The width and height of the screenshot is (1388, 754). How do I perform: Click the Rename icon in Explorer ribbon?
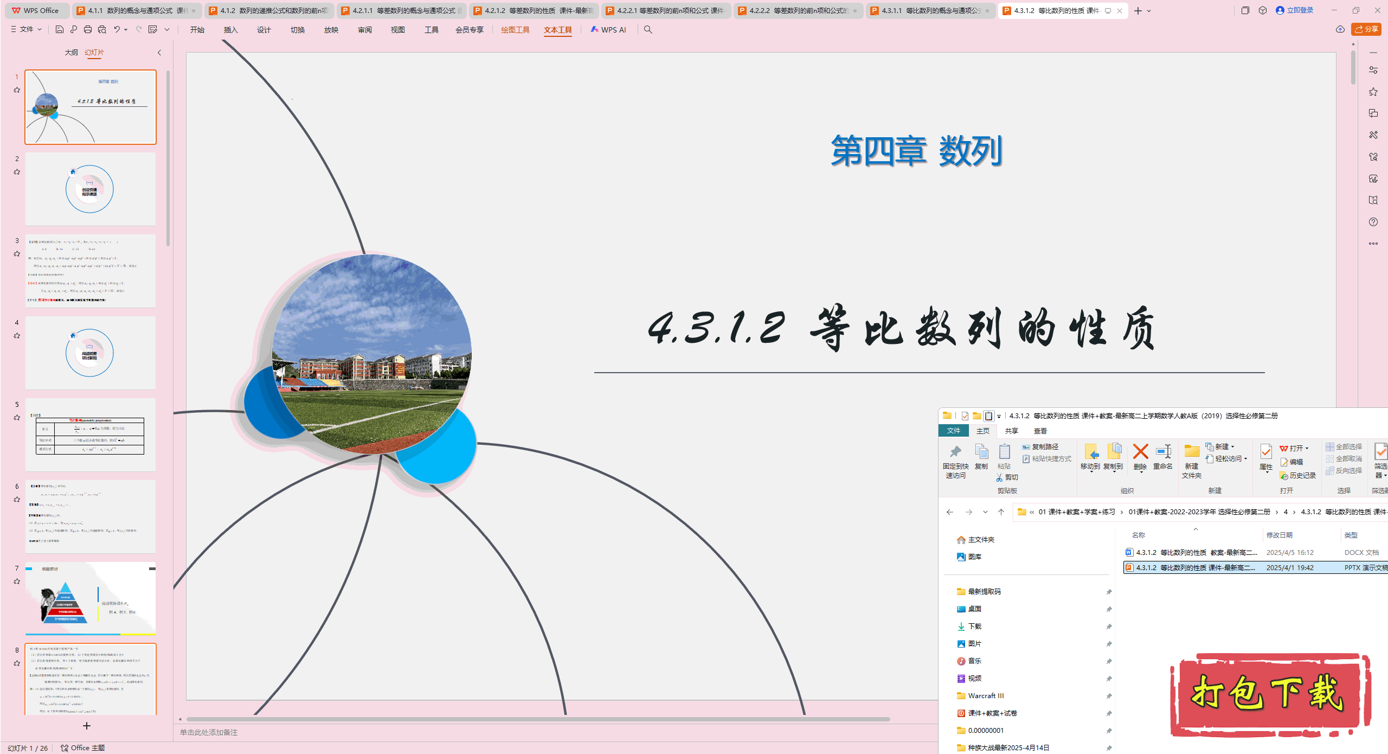1163,451
